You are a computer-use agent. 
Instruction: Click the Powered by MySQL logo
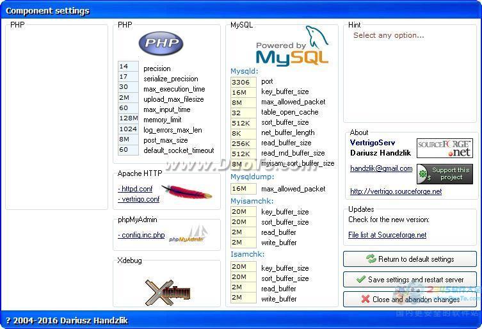[292, 46]
